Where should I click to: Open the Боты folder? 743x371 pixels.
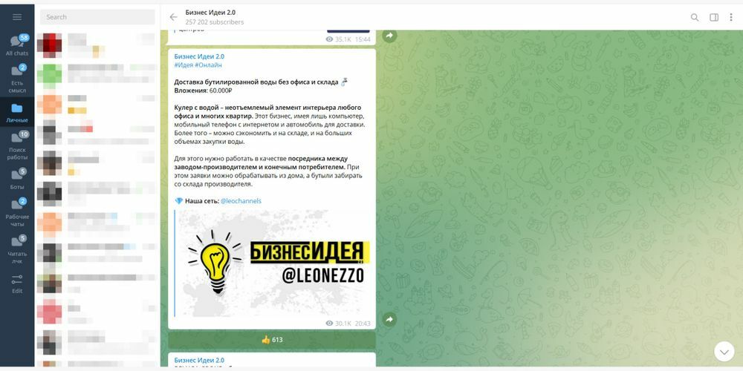pyautogui.click(x=17, y=179)
